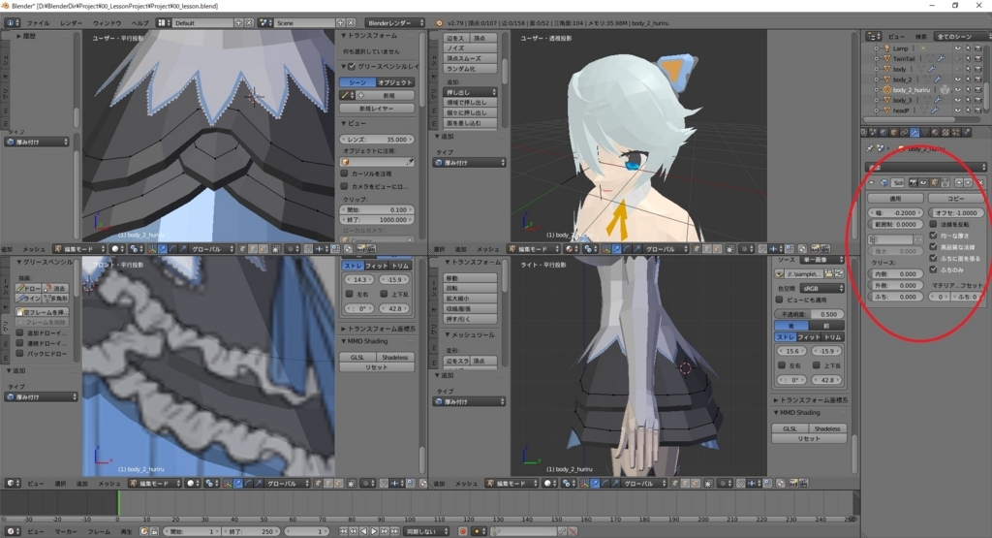Image resolution: width=992 pixels, height=538 pixels.
Task: Click the pin icon in Properties header
Action: point(870,148)
